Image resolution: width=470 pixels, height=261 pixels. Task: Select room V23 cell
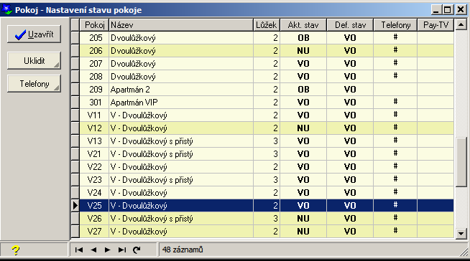pyautogui.click(x=94, y=180)
